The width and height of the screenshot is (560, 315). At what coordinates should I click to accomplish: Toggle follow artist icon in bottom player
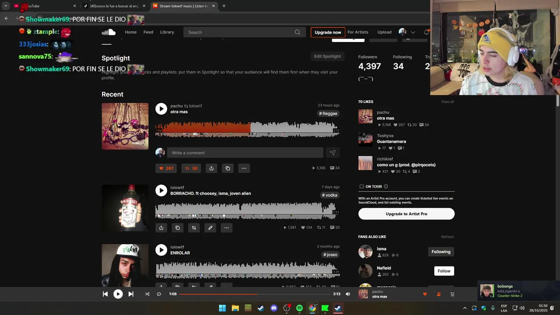click(x=438, y=294)
